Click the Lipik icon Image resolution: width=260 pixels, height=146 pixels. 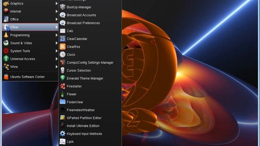[63, 142]
